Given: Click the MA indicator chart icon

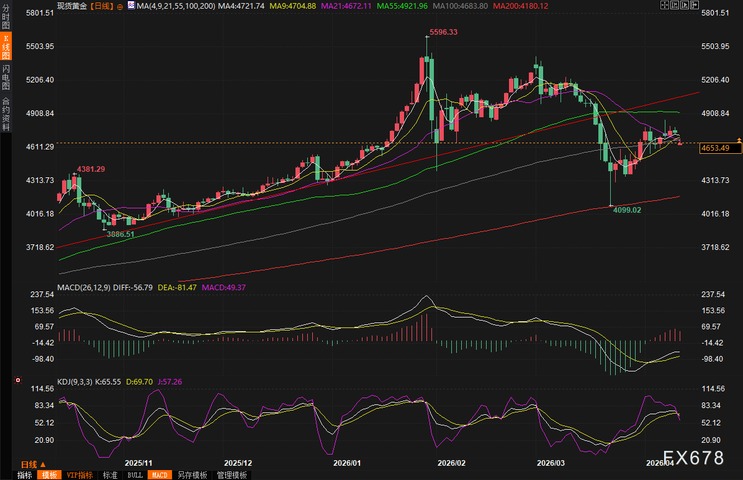Looking at the screenshot, I should (x=131, y=6).
